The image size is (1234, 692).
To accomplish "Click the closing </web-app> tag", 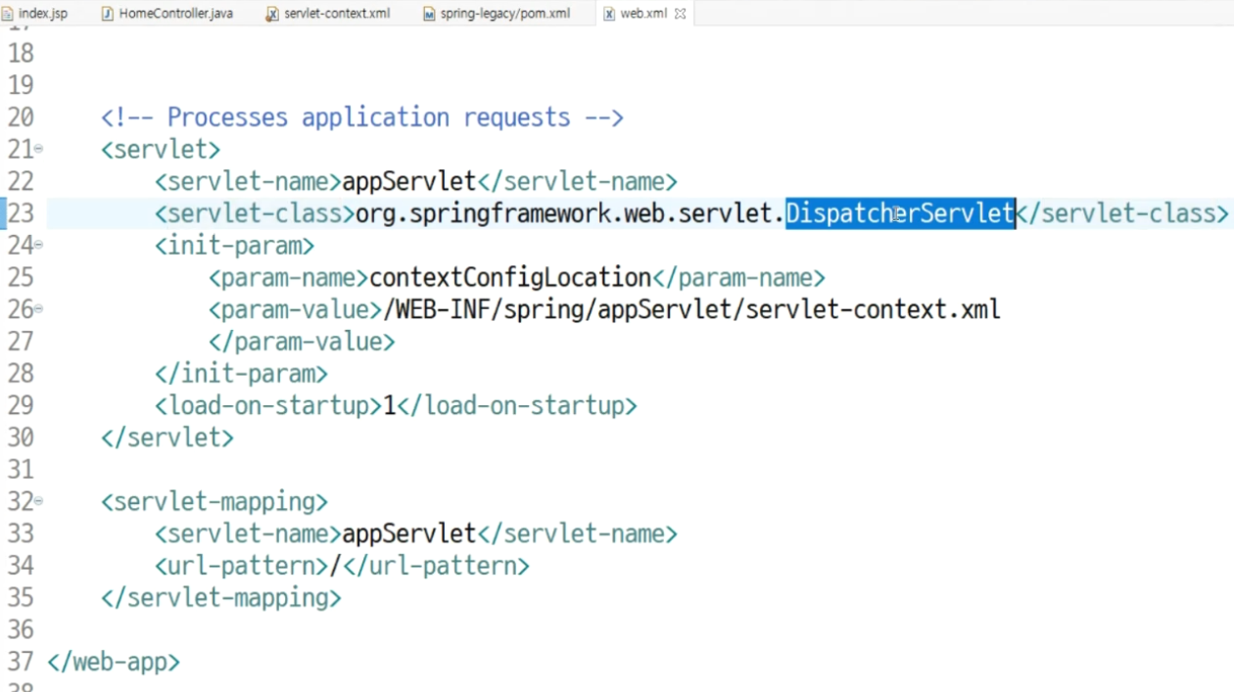I will [x=114, y=662].
